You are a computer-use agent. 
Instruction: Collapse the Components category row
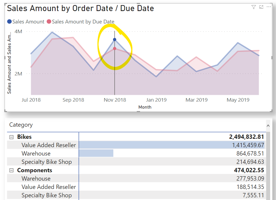pyautogui.click(x=11, y=170)
